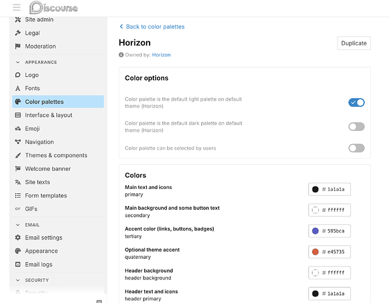Click the GIFs sidebar icon
389x303 pixels.
(18, 208)
